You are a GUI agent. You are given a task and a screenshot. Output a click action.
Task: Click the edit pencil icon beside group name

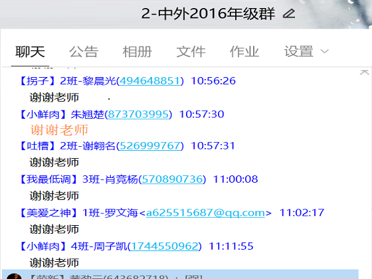(x=289, y=13)
